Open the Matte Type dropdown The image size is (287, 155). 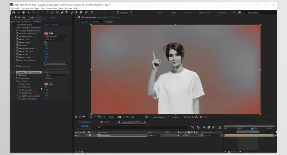56,39
